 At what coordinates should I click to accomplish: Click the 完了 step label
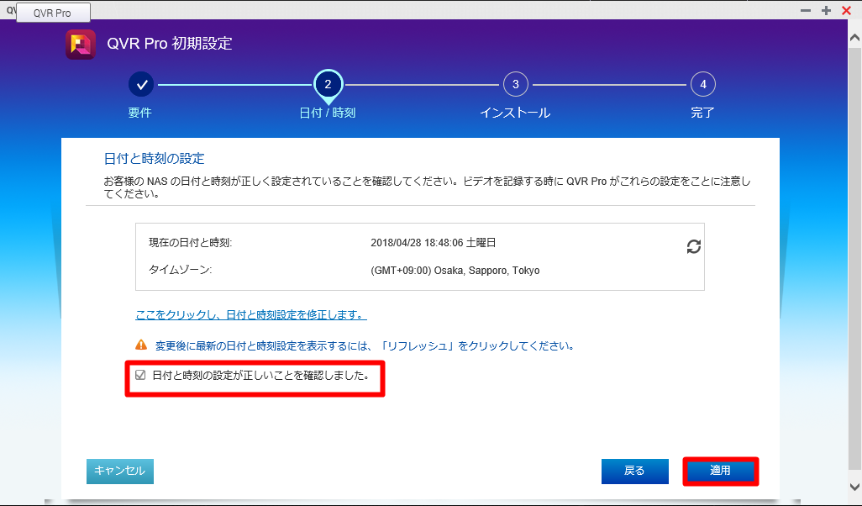702,113
